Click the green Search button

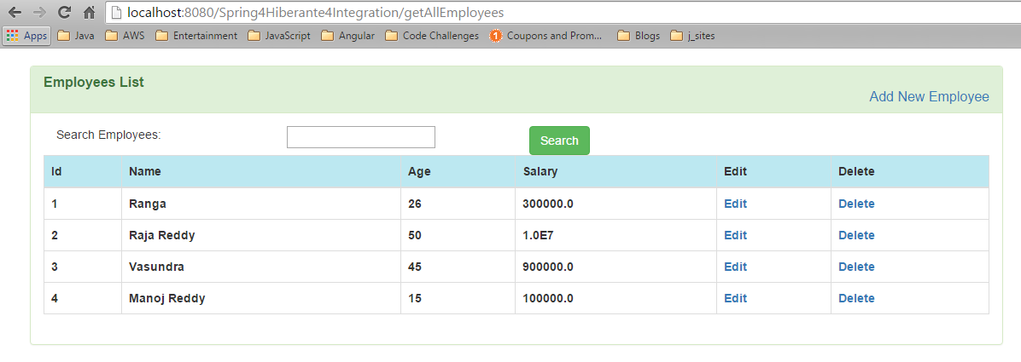point(559,141)
